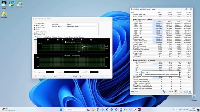Expand the Core Ratios row

pyautogui.click(x=133, y=55)
